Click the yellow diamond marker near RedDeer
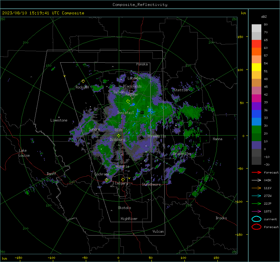This screenshot has width=280, height=262. point(128,101)
